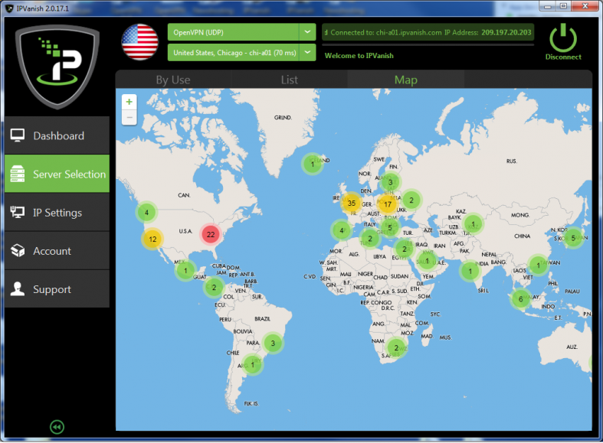Select the Map tab

pyautogui.click(x=405, y=80)
